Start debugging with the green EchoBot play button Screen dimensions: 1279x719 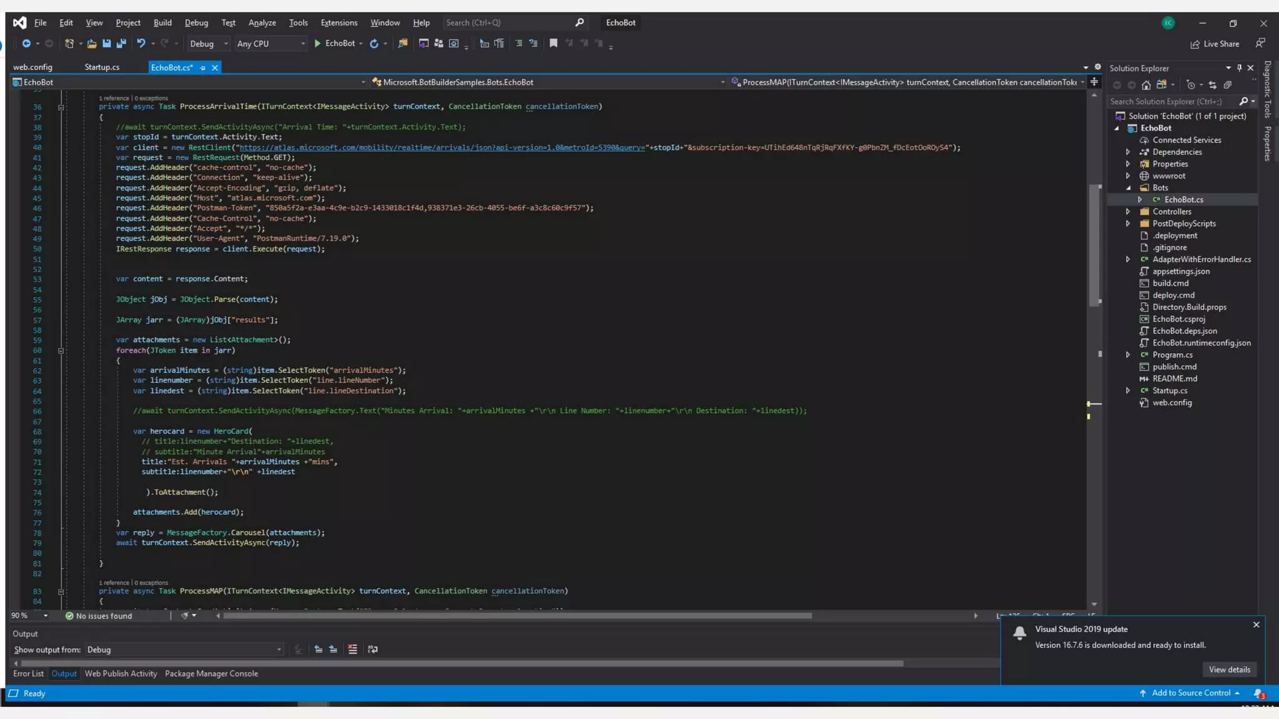coord(318,44)
